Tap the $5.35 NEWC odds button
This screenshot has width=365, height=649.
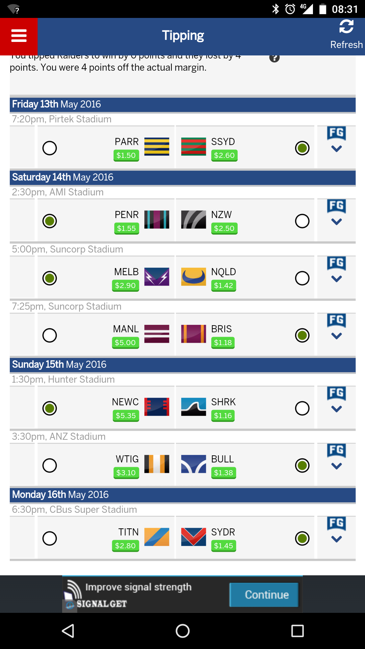click(126, 415)
